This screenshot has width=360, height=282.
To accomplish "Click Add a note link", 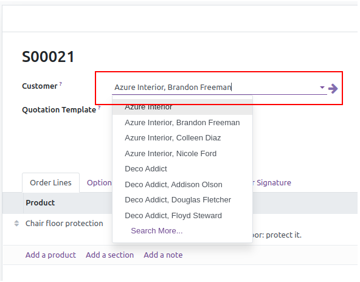I will (163, 255).
